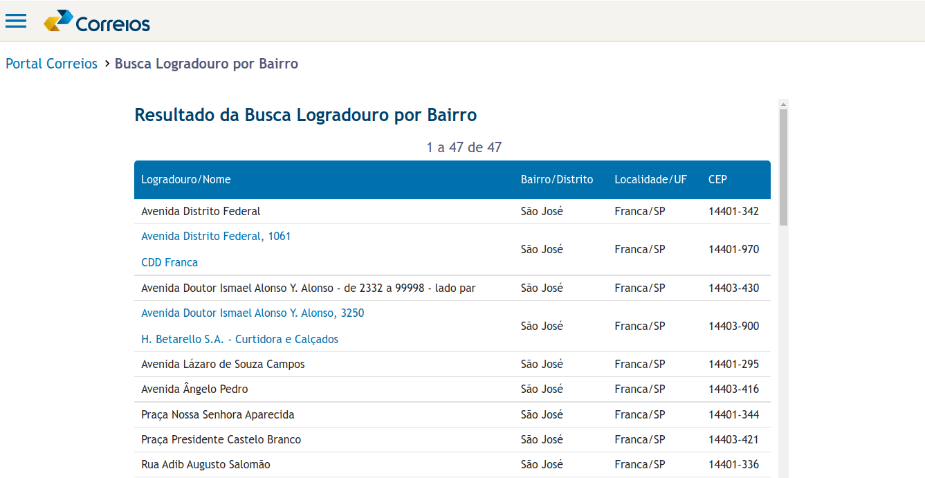
Task: Open Avenida Doutor Ismael Alonso, 3250 link
Action: 253,313
